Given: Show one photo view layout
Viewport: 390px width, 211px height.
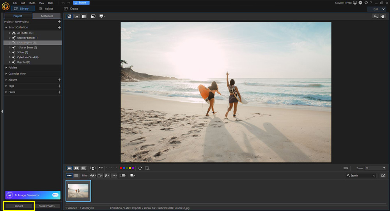Looking at the screenshot, I should tap(69, 168).
